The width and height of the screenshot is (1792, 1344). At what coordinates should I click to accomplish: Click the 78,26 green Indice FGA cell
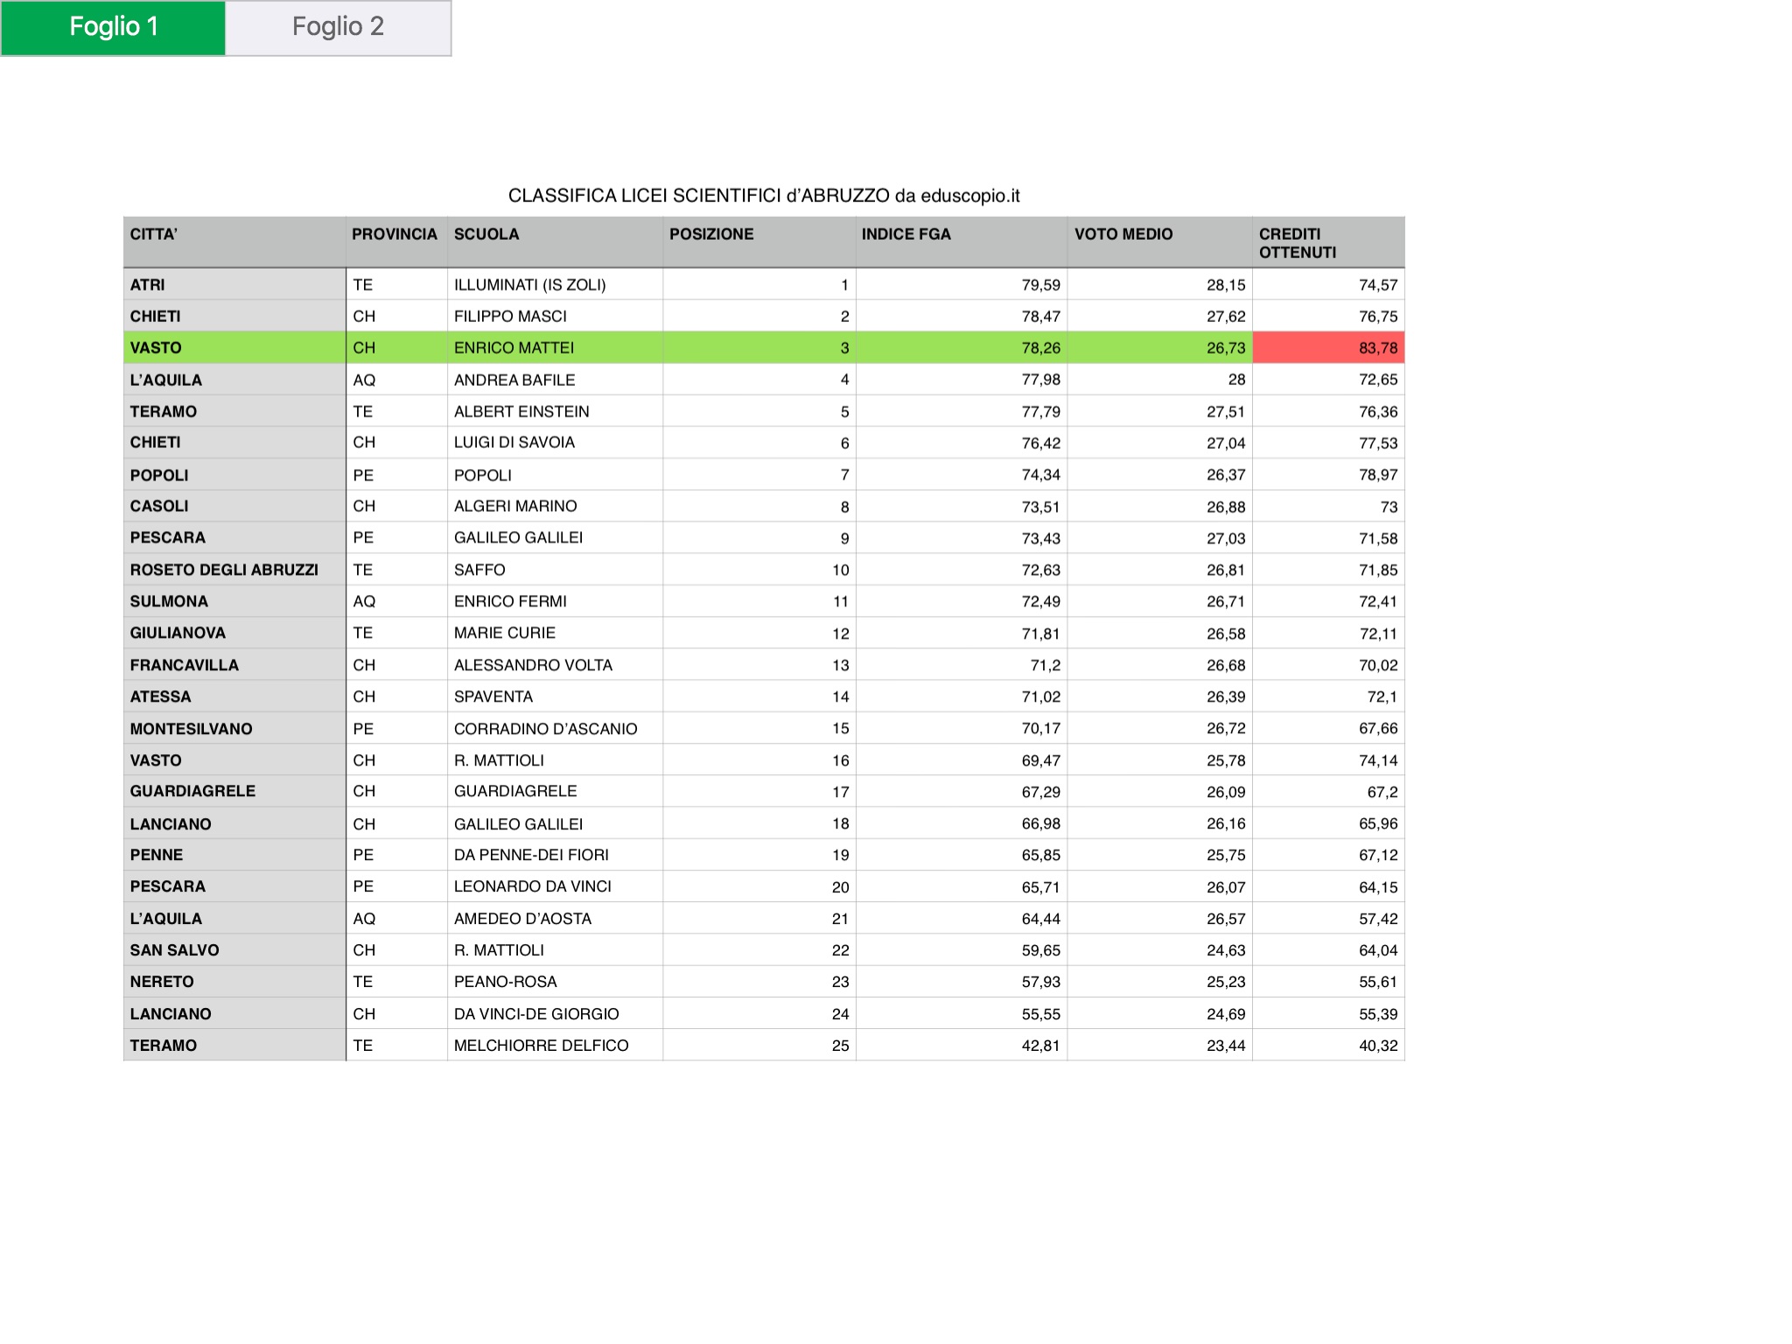(x=961, y=347)
